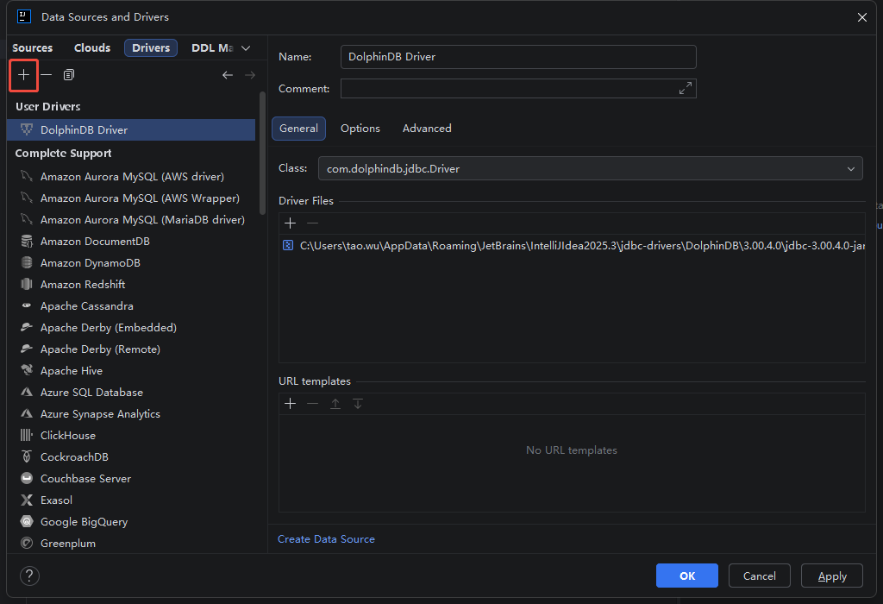
Task: Click the ClickHouse bars icon
Action: point(27,435)
